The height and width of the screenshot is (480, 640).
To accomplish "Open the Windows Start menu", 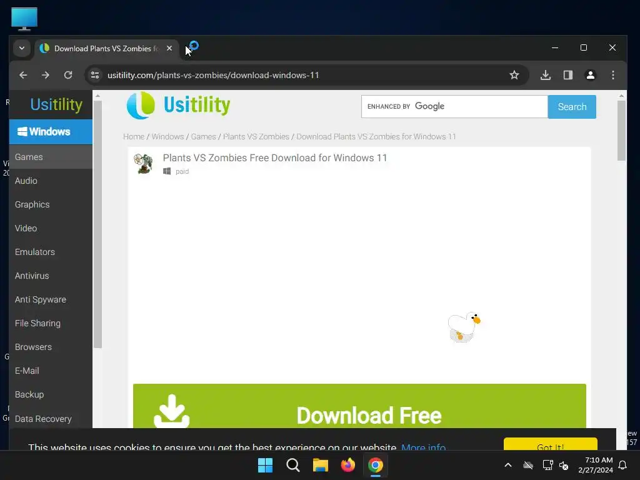I will coord(265,465).
